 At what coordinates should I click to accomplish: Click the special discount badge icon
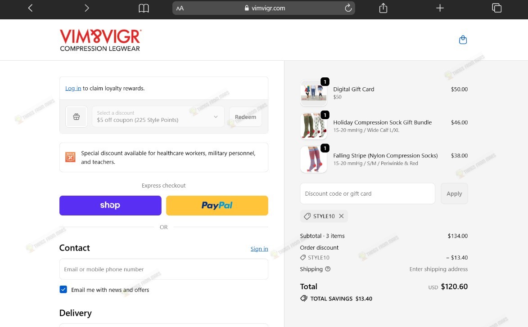click(x=70, y=157)
